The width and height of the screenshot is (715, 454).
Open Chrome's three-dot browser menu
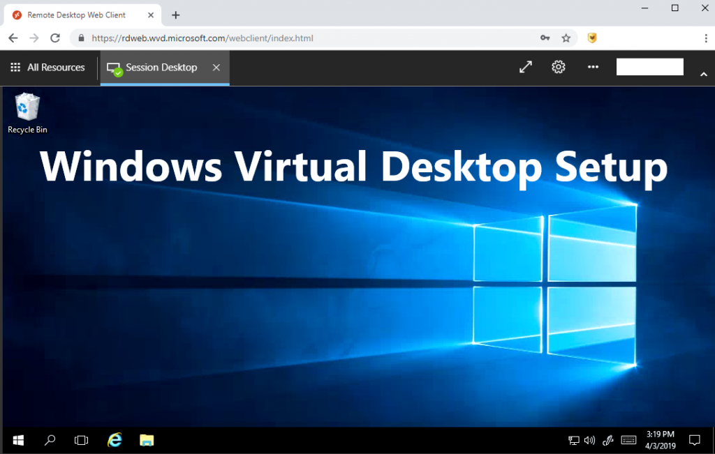706,38
